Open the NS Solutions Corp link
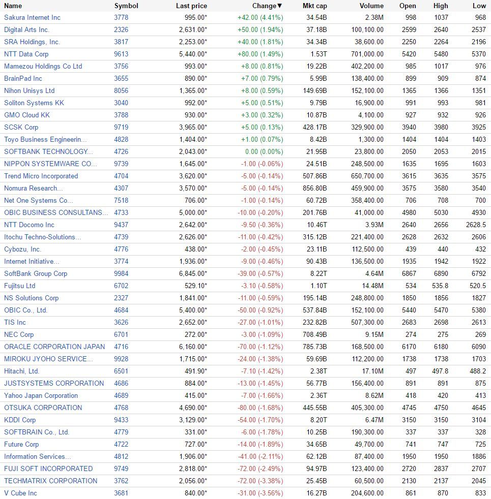The image size is (491, 499). [x=32, y=298]
